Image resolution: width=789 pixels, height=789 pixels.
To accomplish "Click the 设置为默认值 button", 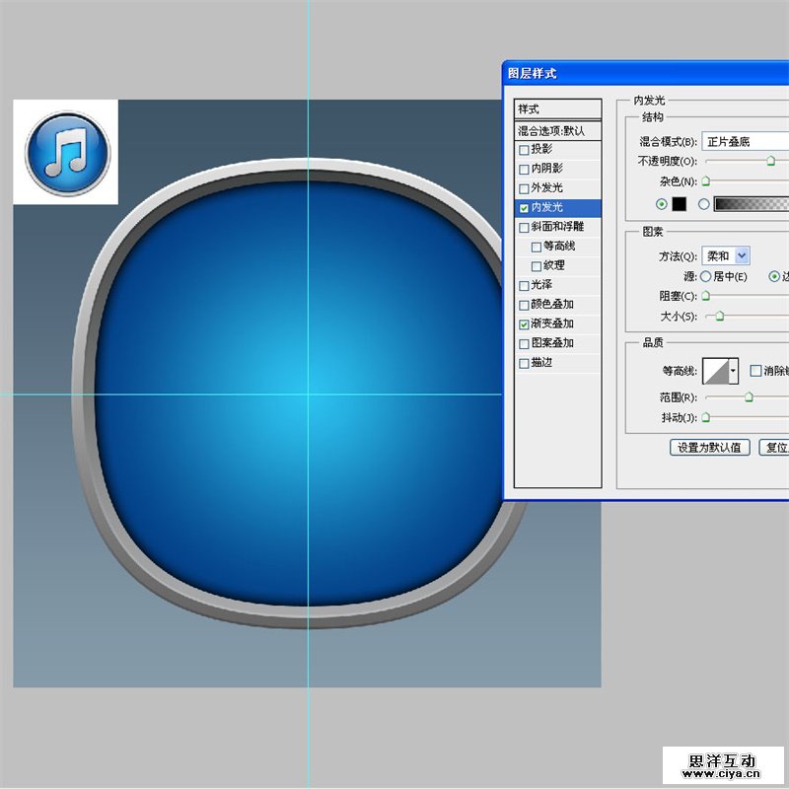I will point(710,448).
